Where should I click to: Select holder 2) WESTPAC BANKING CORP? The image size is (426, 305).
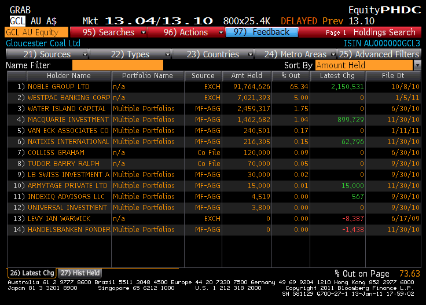point(69,98)
